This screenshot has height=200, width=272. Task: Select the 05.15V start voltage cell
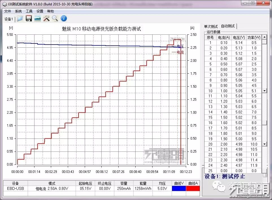point(85,188)
